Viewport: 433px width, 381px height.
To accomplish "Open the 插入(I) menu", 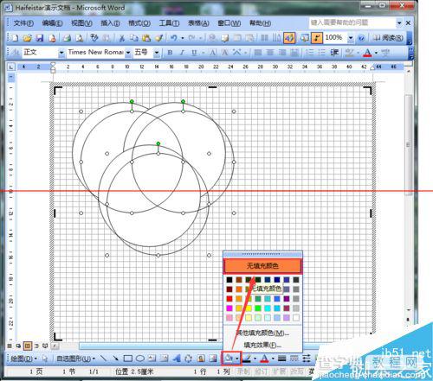I will 110,23.
